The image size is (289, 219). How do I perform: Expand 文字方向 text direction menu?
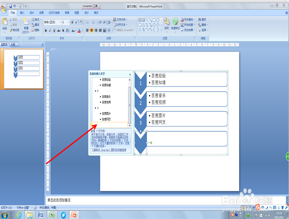pos(120,19)
